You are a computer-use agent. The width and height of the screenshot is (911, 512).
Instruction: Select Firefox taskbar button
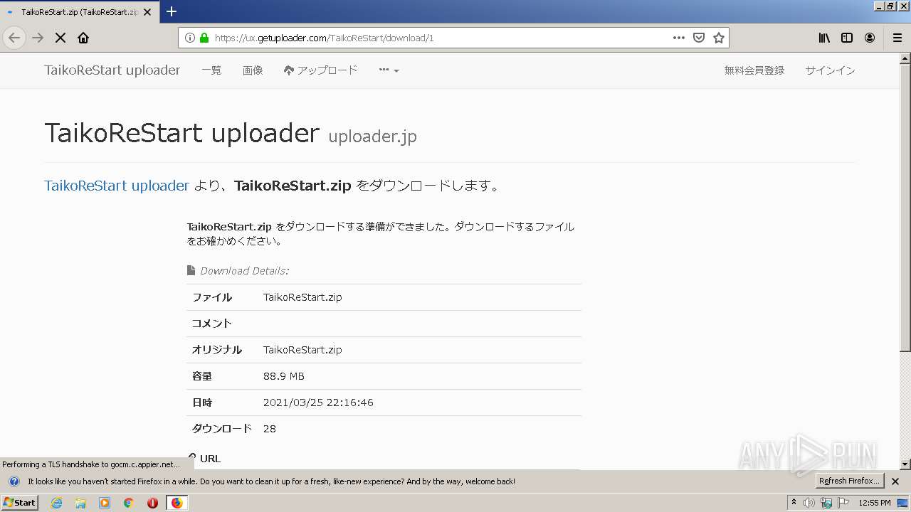(177, 503)
